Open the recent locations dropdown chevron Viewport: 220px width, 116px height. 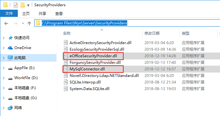23,23
